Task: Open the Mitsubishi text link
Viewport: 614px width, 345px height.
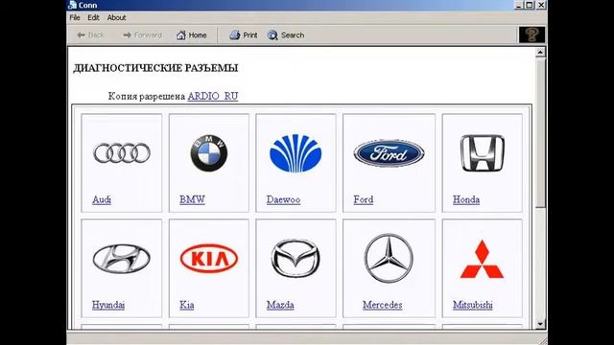Action: tap(473, 305)
